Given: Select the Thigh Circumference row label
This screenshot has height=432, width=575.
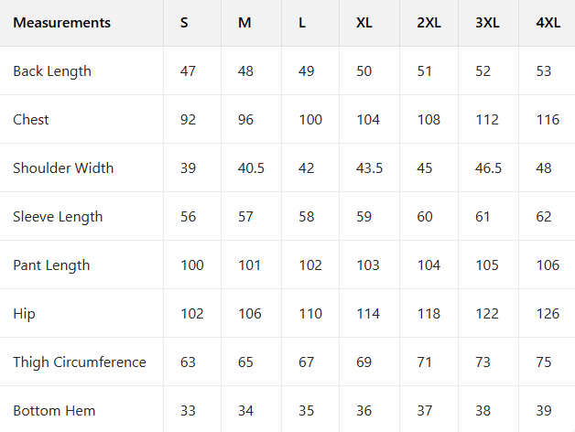Looking at the screenshot, I should (80, 362).
